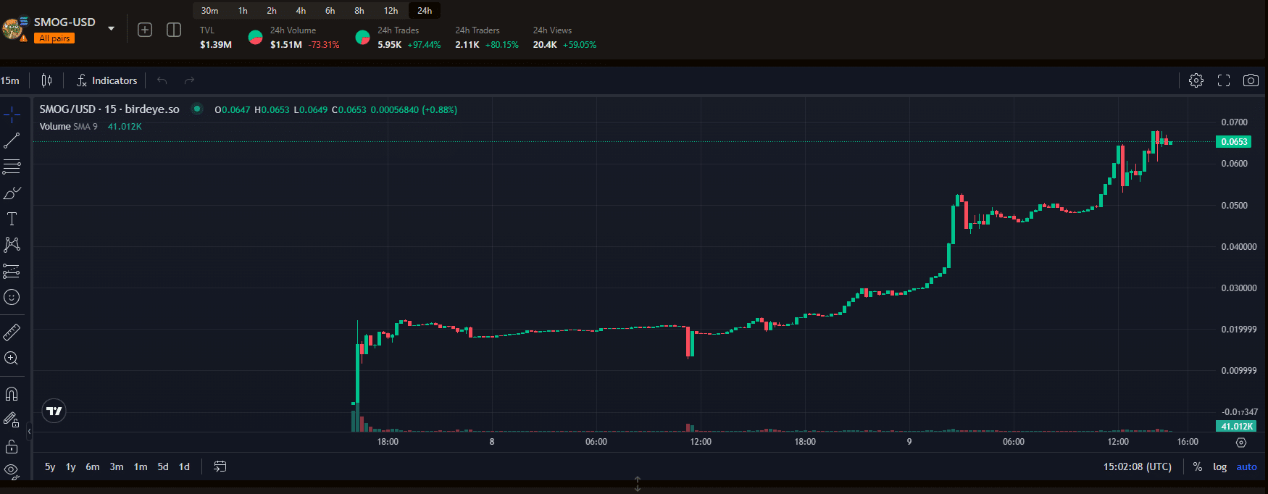Viewport: 1268px width, 494px height.
Task: Open the Indicators panel
Action: (x=107, y=80)
